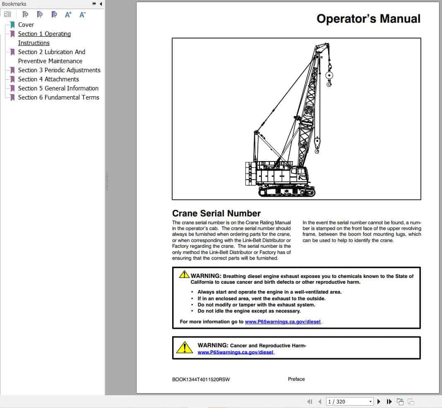Open Section 6 Fundamental Terms bookmark

point(58,97)
